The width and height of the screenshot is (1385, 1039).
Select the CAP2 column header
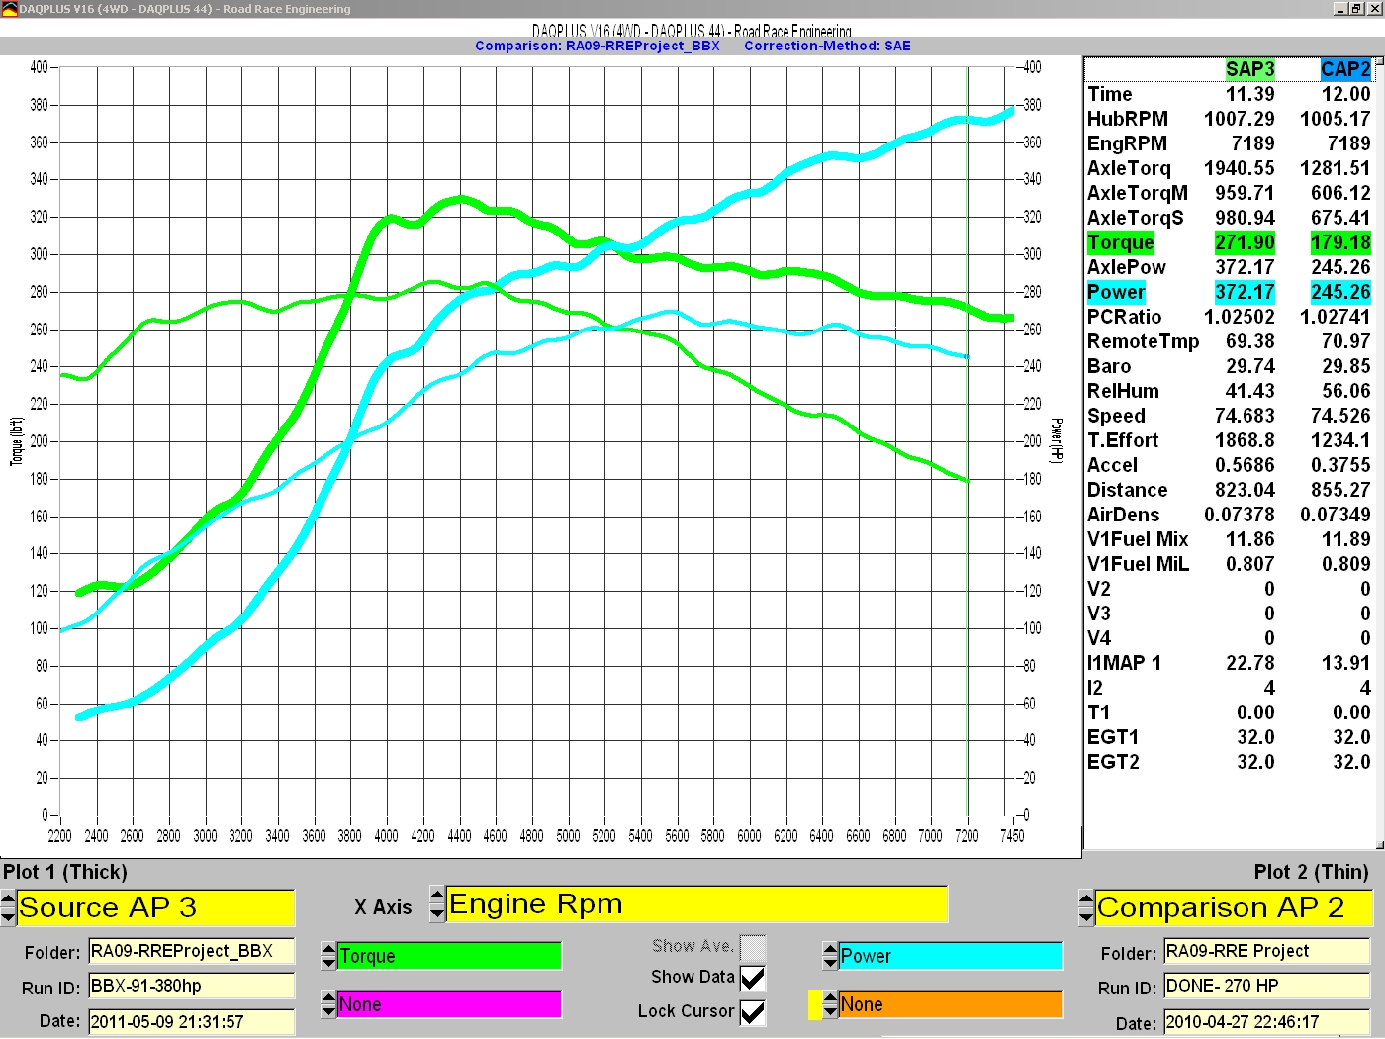tap(1345, 69)
